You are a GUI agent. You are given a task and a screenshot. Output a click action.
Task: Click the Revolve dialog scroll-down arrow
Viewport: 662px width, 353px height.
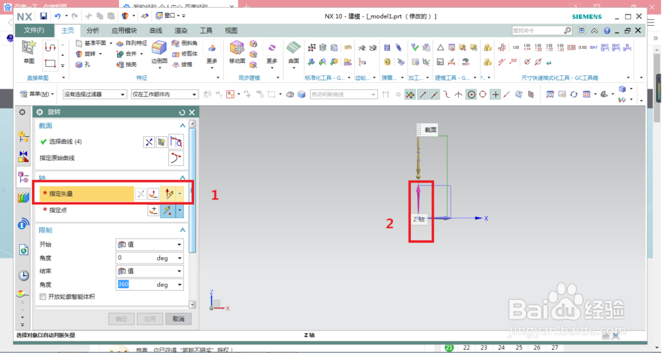193,304
